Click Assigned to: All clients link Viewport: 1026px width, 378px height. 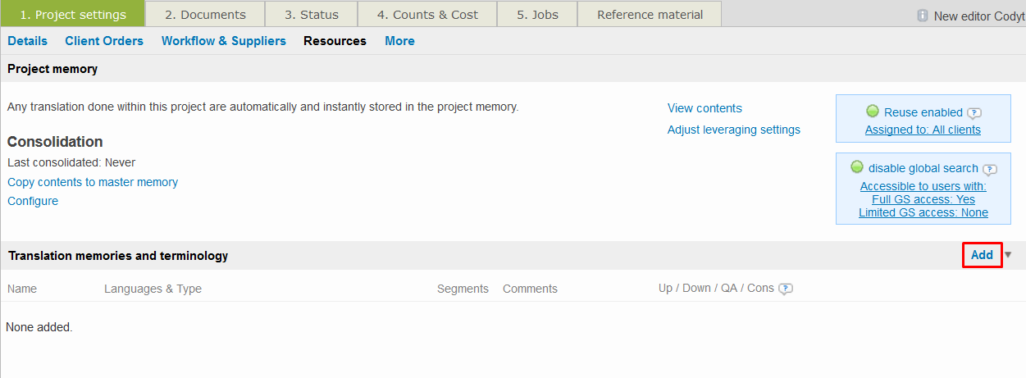tap(923, 130)
